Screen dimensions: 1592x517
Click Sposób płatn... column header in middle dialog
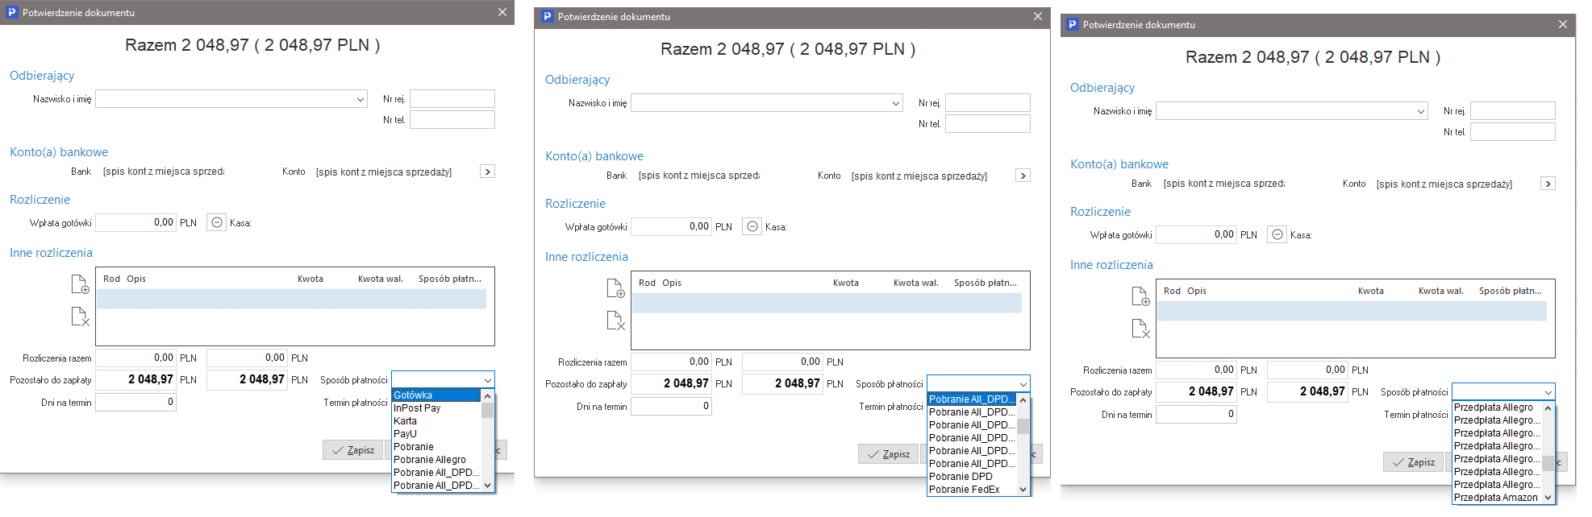click(986, 283)
